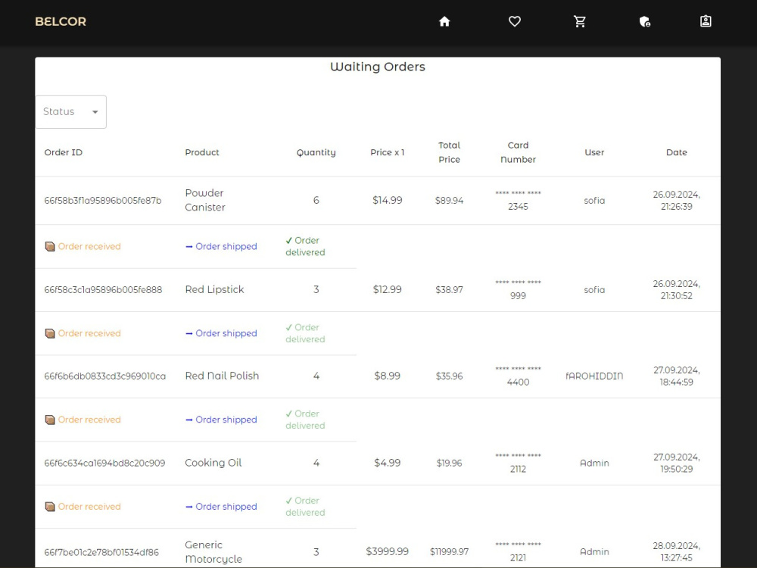Select order ID 66f7be01c2e78bf01534df86
The height and width of the screenshot is (568, 757).
click(x=101, y=552)
